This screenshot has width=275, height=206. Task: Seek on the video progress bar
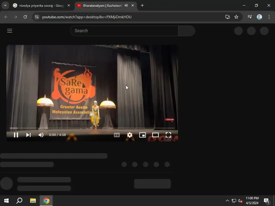[x=92, y=128]
